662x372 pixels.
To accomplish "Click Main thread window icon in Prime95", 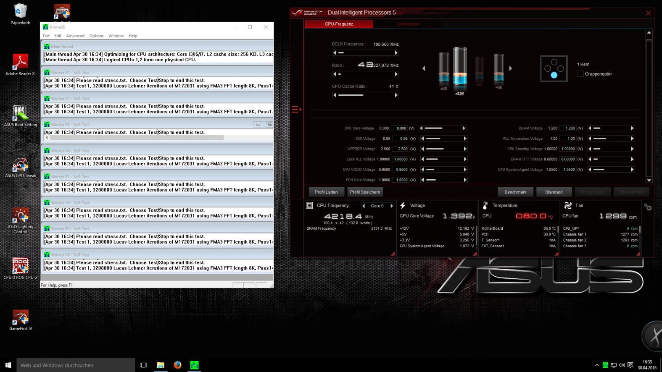I will tap(47, 47).
